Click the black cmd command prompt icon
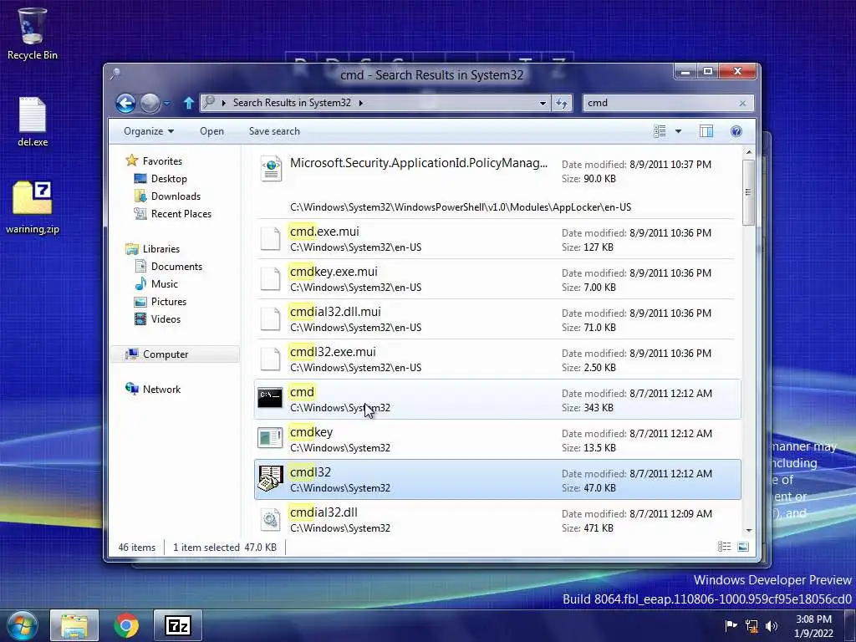The height and width of the screenshot is (642, 856). tap(270, 398)
